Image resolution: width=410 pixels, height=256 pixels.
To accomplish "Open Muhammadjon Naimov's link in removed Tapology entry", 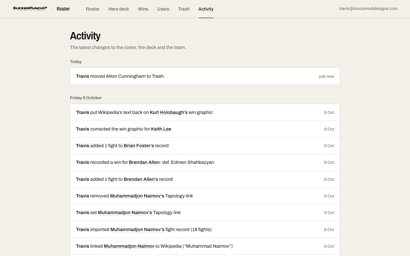I will point(137,196).
